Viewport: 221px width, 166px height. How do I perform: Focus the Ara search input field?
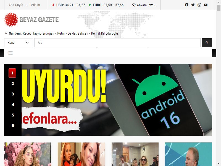pyautogui.click(x=117, y=43)
